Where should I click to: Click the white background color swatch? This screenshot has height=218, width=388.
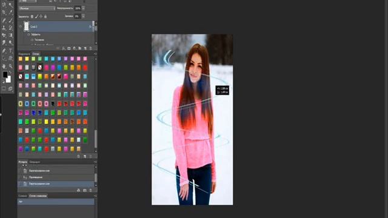[x=8, y=79]
